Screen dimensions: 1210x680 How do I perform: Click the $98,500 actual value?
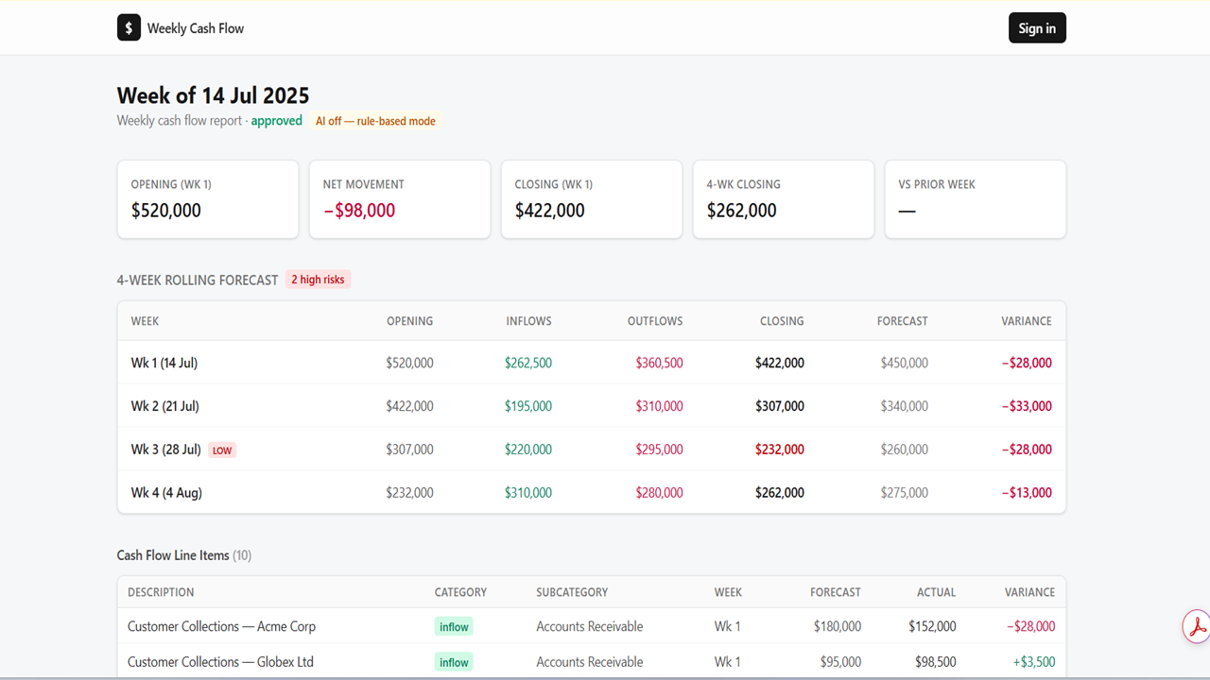pos(936,662)
